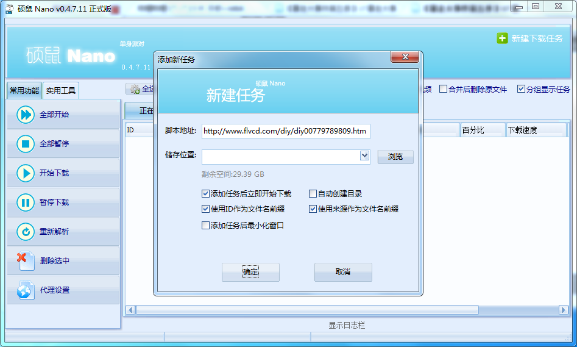Click the 删除选中 red X icon

[x=24, y=261]
